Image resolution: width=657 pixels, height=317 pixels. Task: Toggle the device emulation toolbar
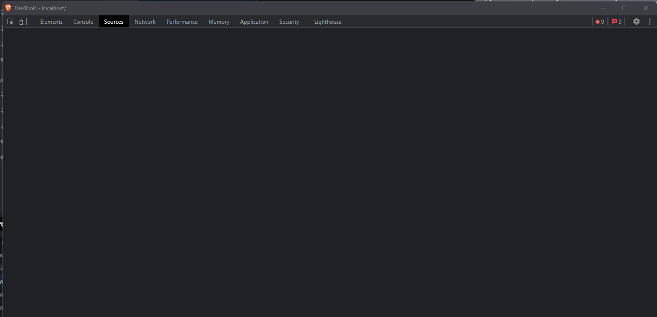(22, 21)
